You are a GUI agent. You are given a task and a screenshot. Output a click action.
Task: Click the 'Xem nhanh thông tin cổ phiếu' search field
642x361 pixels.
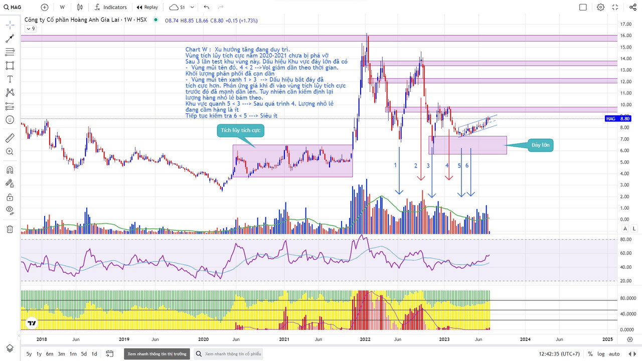click(x=229, y=354)
